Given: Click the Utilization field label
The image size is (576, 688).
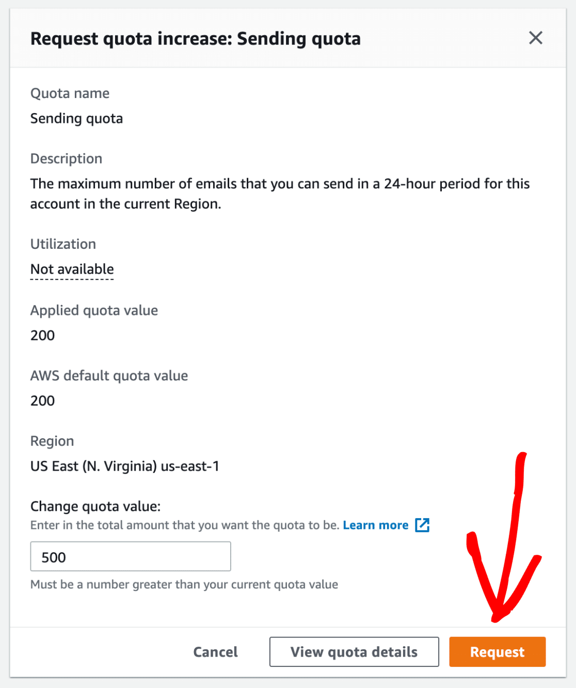Looking at the screenshot, I should (63, 244).
